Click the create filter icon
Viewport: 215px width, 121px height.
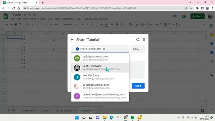(170, 25)
